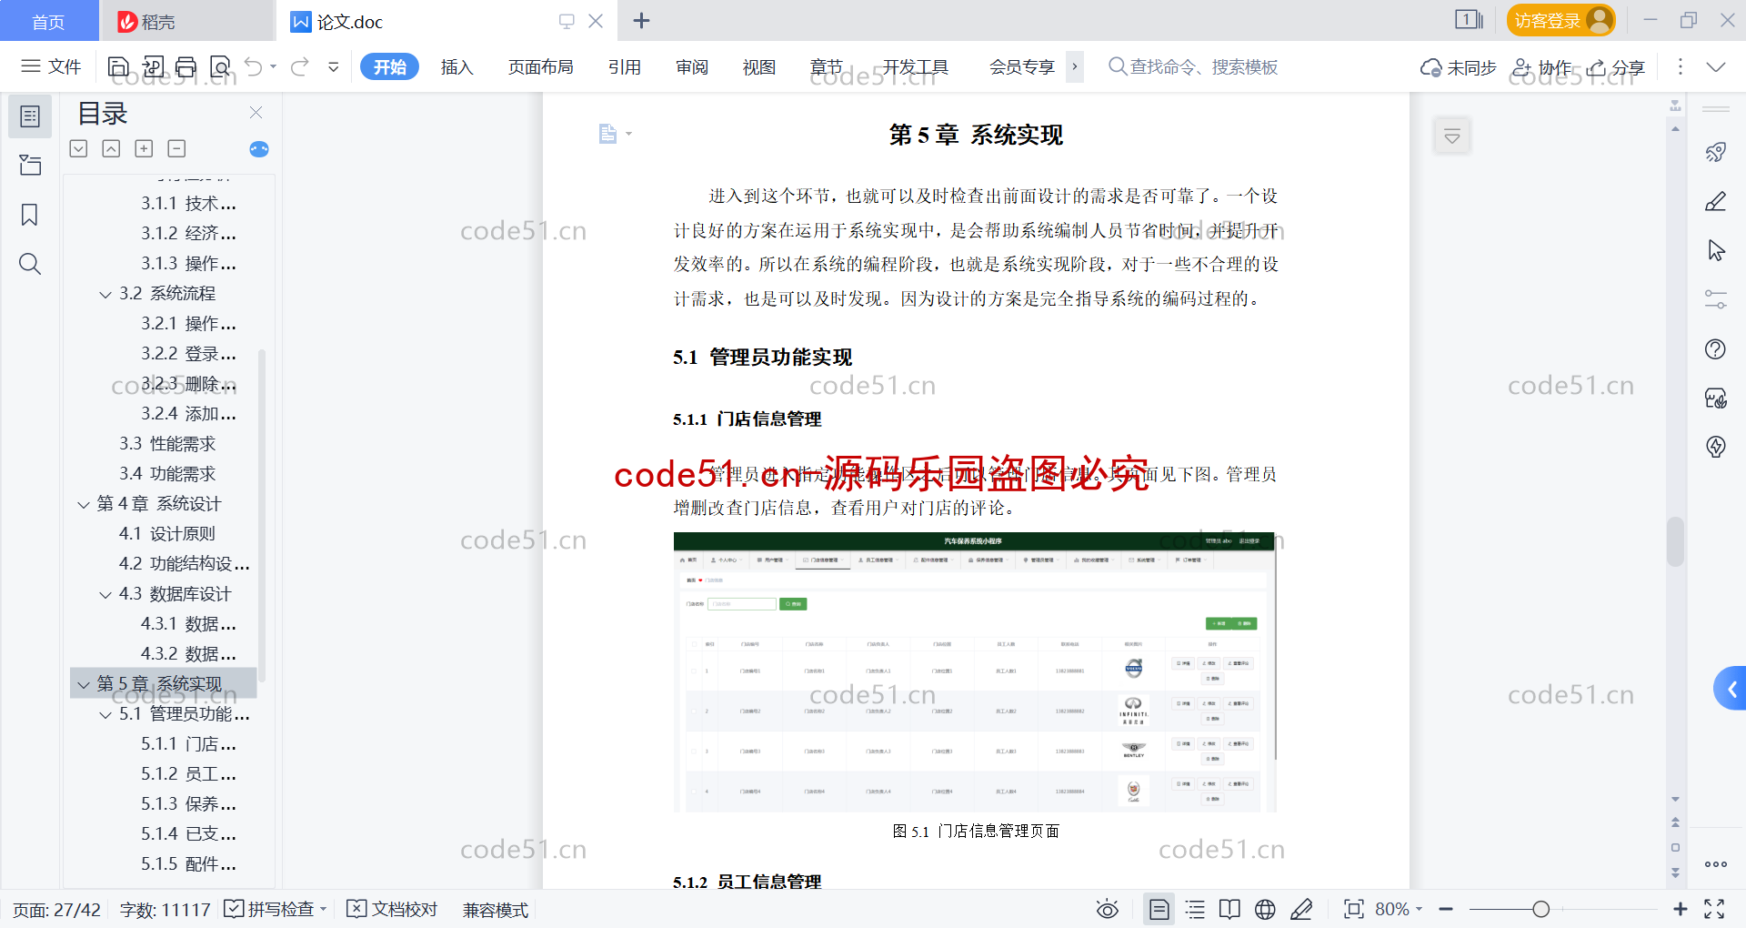
Task: Collapse the ribbon with chevron
Action: [1716, 67]
